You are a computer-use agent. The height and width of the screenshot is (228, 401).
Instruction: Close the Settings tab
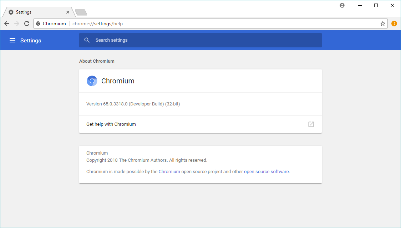click(x=68, y=12)
